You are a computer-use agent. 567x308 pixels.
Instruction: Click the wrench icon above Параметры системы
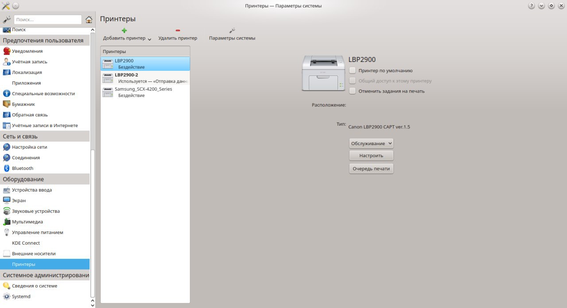click(232, 31)
